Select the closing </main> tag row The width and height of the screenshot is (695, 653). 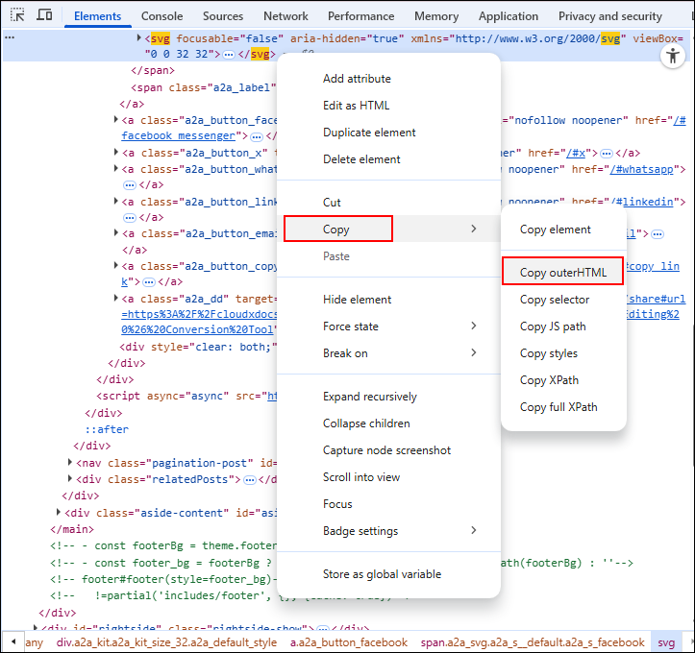click(72, 529)
